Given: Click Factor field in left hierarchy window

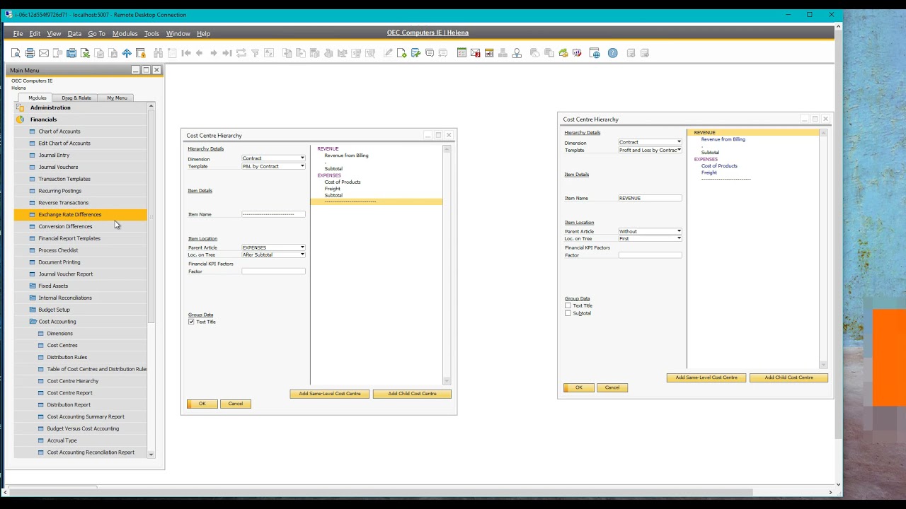Looking at the screenshot, I should coord(273,271).
